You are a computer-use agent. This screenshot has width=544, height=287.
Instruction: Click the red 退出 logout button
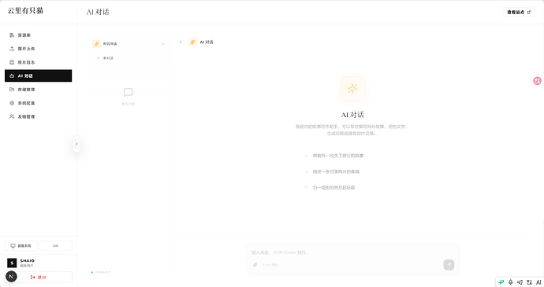tap(38, 278)
